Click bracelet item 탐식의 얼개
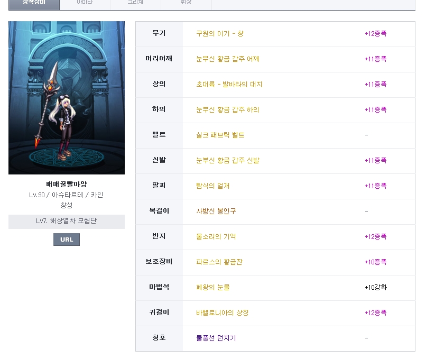Screen dimensions: 435x359 point(212,186)
